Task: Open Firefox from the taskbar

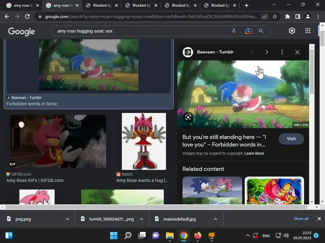Action: [197, 235]
